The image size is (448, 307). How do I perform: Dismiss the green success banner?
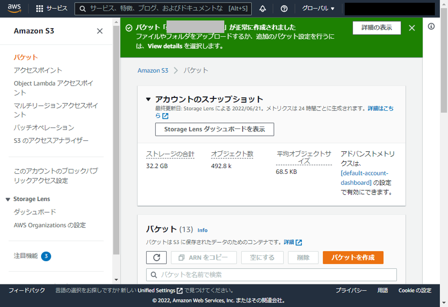[412, 28]
